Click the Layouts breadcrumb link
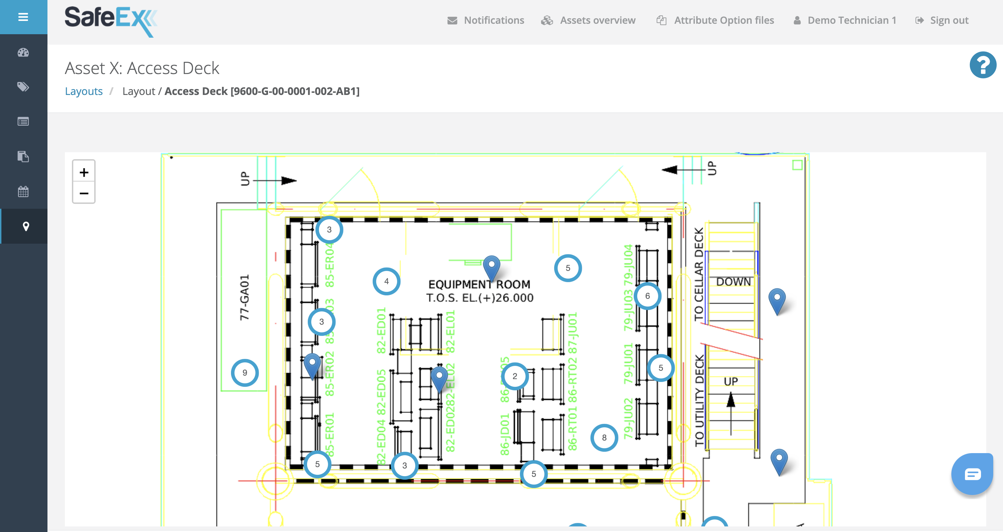This screenshot has width=1003, height=532. (x=84, y=91)
